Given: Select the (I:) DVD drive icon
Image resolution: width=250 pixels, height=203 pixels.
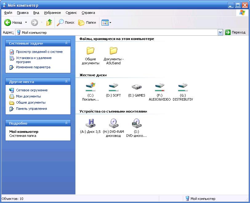Looking at the screenshot, I should (136, 123).
